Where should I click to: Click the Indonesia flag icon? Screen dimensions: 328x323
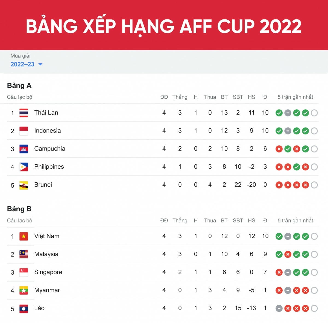pyautogui.click(x=24, y=131)
